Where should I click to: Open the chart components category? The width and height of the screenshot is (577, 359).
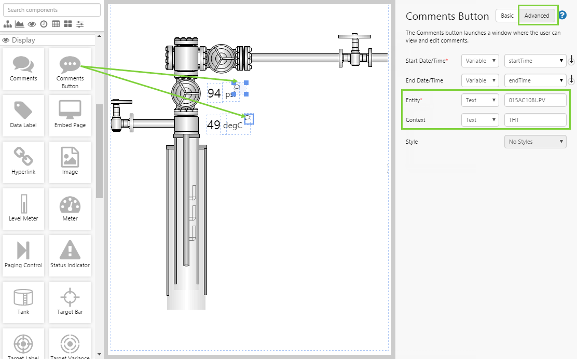(19, 24)
